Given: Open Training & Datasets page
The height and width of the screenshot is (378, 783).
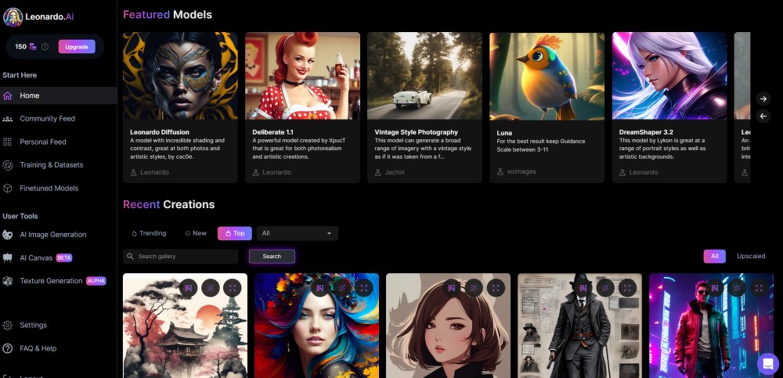Looking at the screenshot, I should (51, 165).
